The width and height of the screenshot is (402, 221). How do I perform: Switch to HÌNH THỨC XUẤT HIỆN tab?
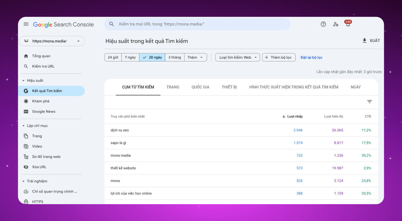click(x=294, y=87)
